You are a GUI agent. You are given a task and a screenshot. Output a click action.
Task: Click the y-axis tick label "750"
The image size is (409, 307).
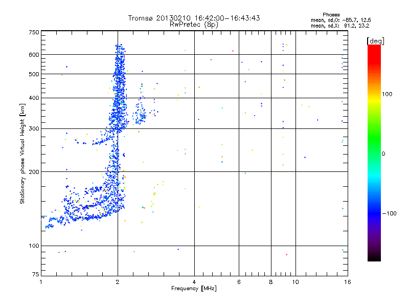pyautogui.click(x=34, y=32)
